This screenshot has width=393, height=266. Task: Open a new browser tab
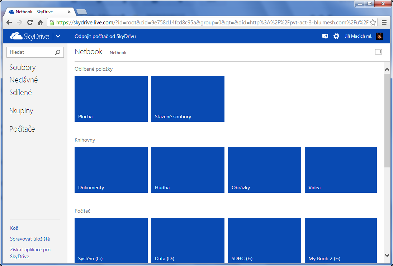pyautogui.click(x=82, y=12)
